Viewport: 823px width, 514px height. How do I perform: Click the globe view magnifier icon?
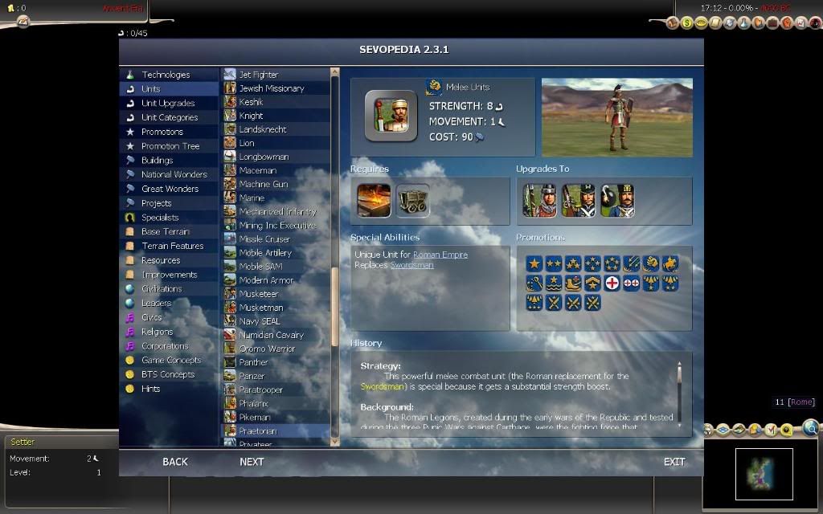click(811, 429)
